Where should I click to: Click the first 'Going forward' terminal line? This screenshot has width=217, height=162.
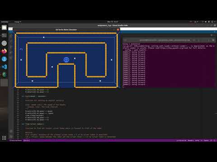134,52
